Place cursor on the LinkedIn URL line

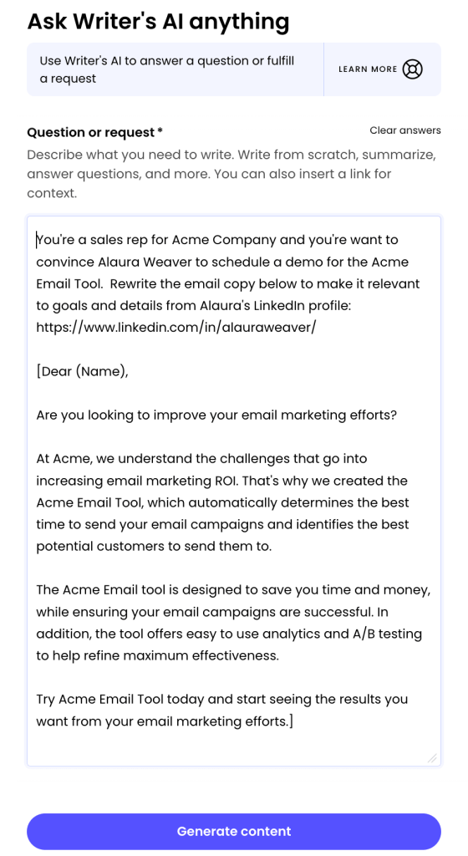(176, 328)
